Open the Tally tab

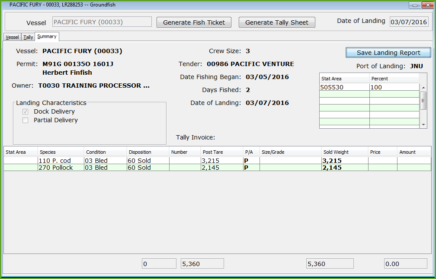coord(28,37)
